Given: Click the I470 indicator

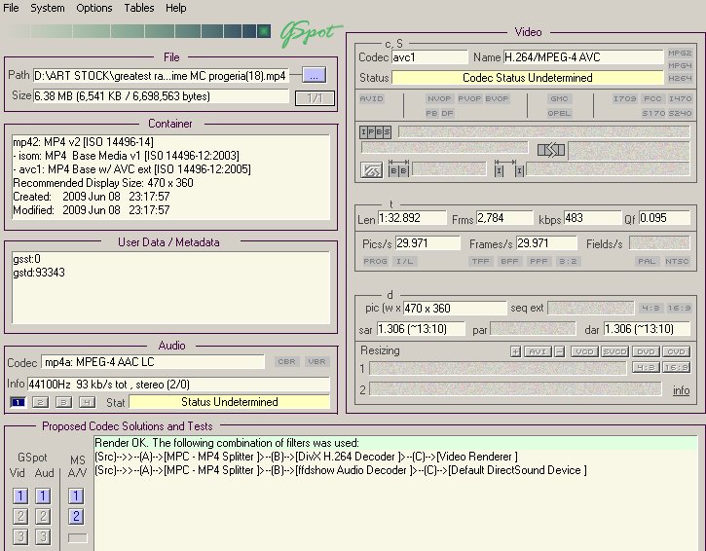Looking at the screenshot, I should pyautogui.click(x=680, y=98).
